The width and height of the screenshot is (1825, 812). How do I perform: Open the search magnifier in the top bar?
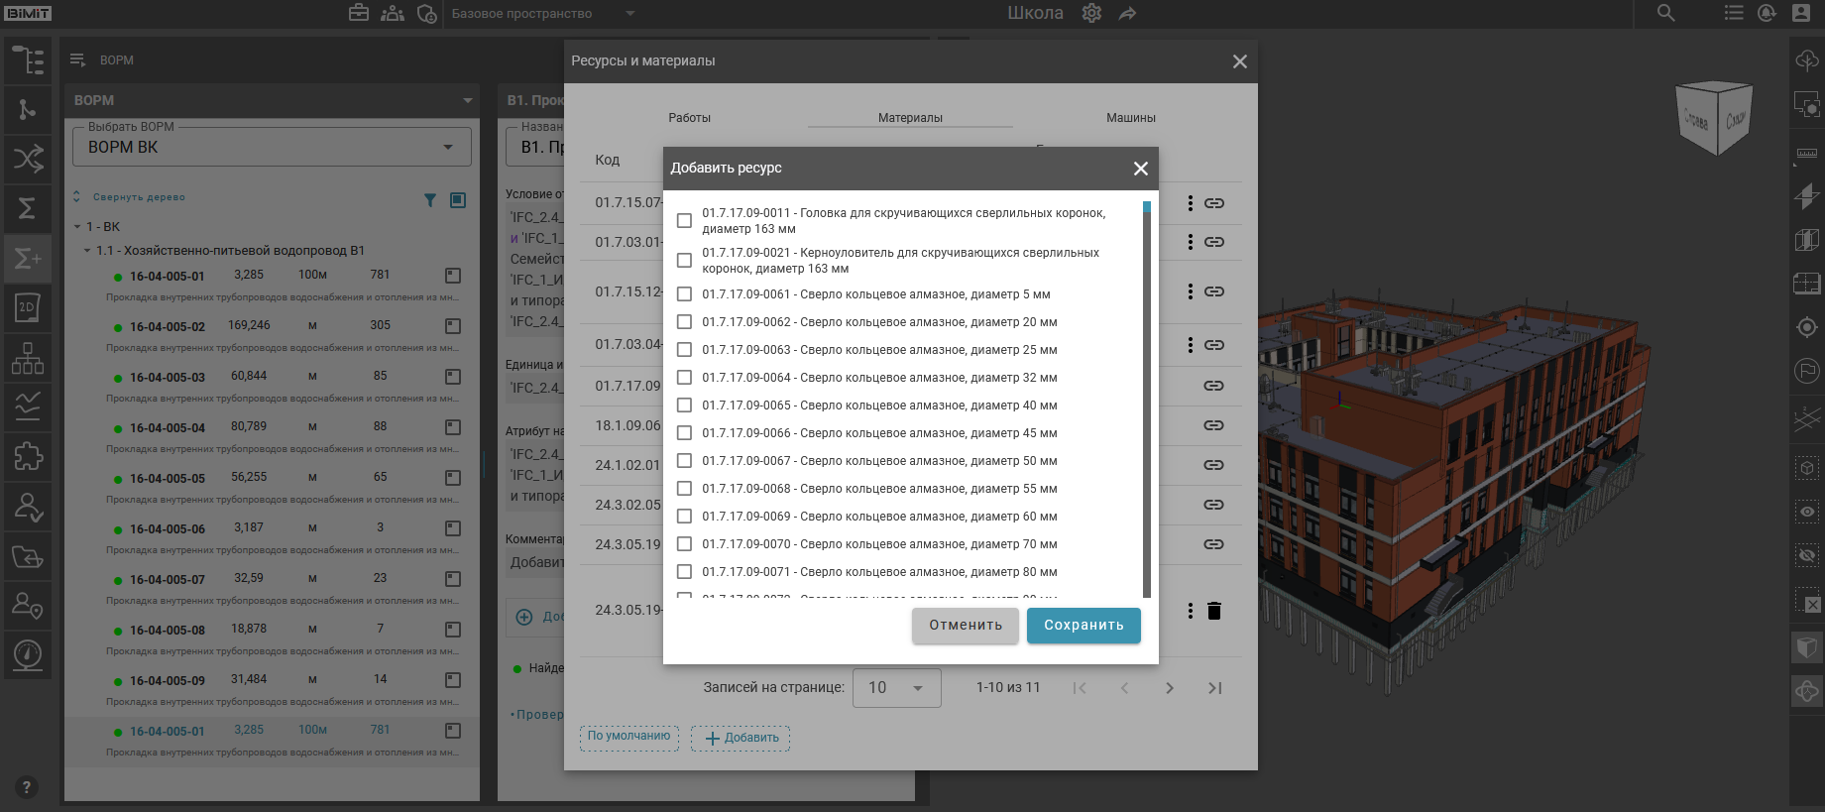point(1665,14)
